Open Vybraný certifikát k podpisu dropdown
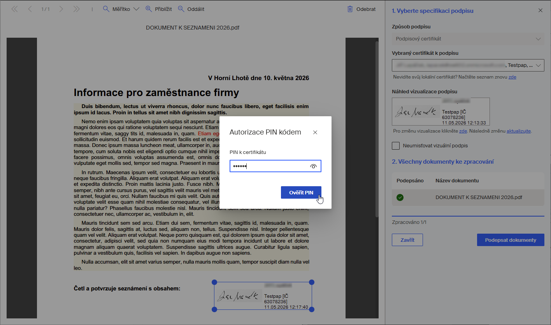The image size is (551, 325). click(468, 65)
